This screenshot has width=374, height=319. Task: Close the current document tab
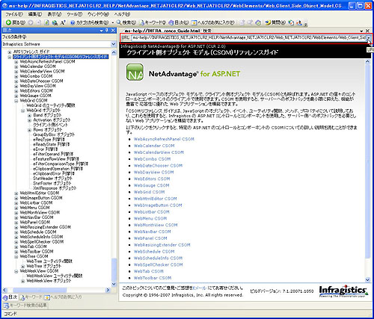coord(367,31)
